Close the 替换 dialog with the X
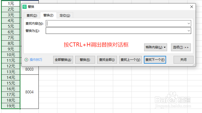Screen dimensions: 202x113 pyautogui.click(x=192, y=7)
